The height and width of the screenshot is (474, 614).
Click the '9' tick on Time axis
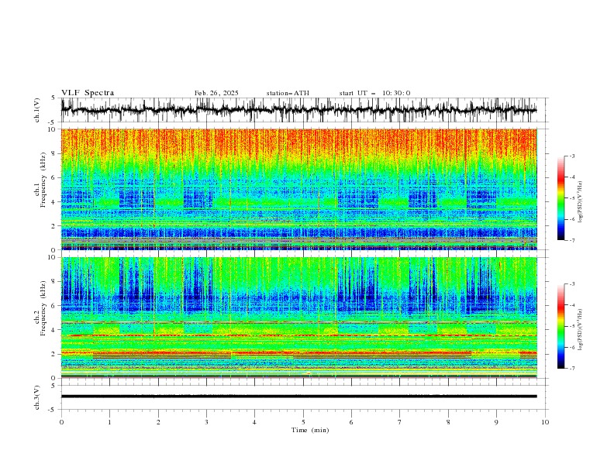(x=496, y=422)
